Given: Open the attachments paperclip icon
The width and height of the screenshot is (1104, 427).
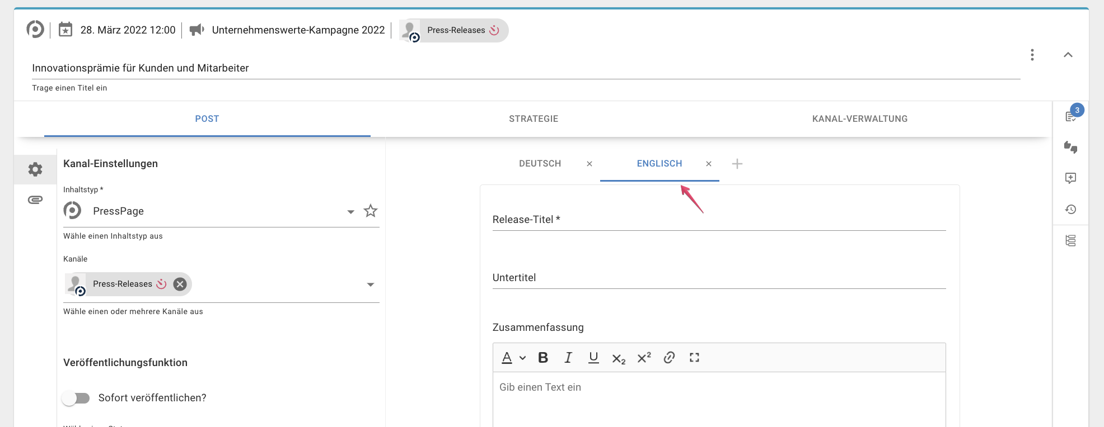Looking at the screenshot, I should [x=35, y=200].
